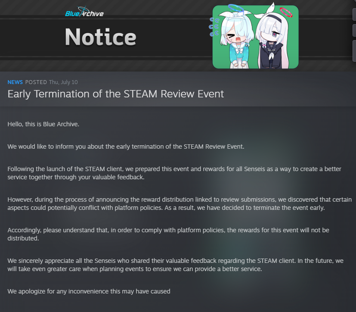The width and height of the screenshot is (356, 312).
Task: Click the posted date Thu, July 10
Action: (63, 82)
